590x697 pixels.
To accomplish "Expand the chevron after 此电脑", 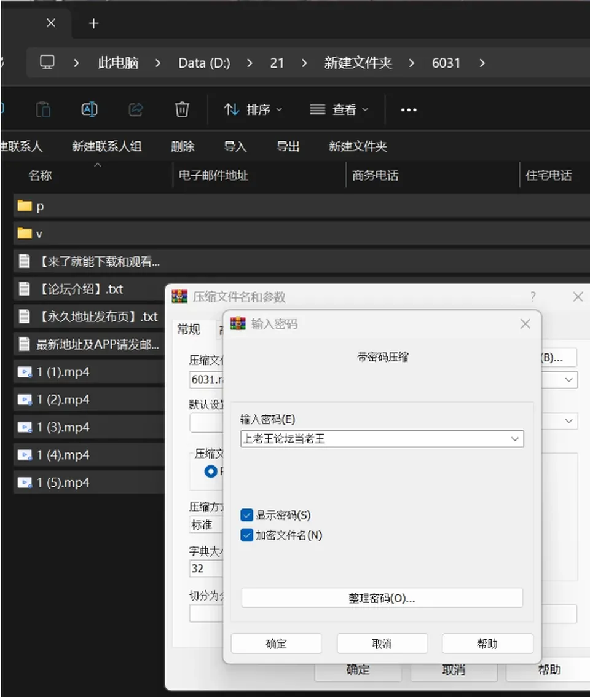I will tap(158, 63).
